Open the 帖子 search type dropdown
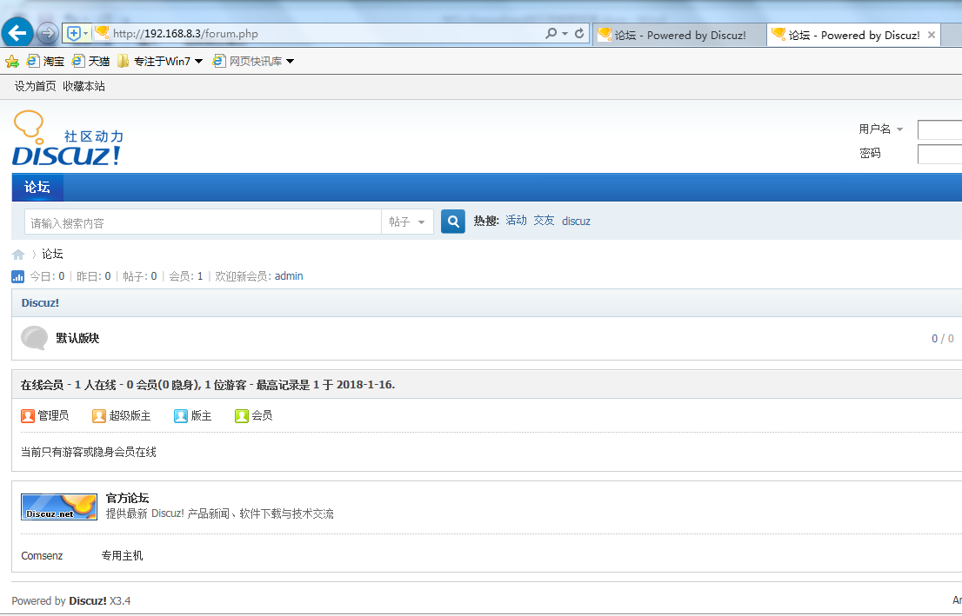The image size is (962, 616). (x=407, y=222)
